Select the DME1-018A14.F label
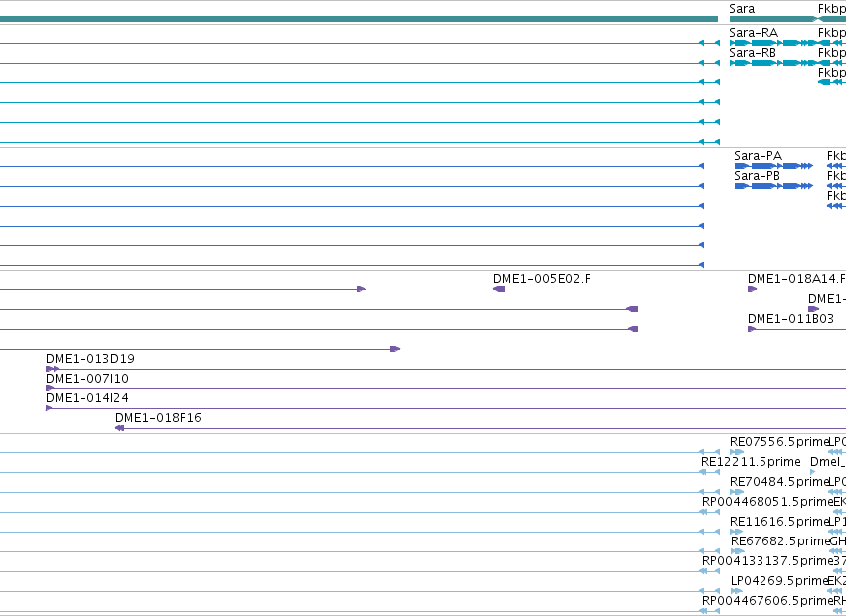The image size is (846, 616). pos(796,279)
